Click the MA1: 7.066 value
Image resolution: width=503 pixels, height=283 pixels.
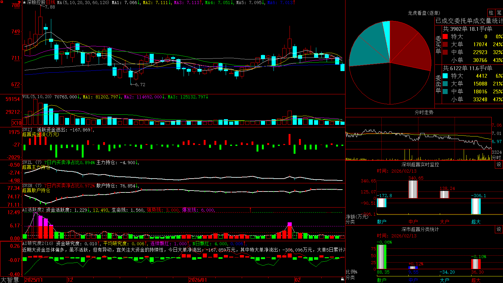[x=126, y=3]
